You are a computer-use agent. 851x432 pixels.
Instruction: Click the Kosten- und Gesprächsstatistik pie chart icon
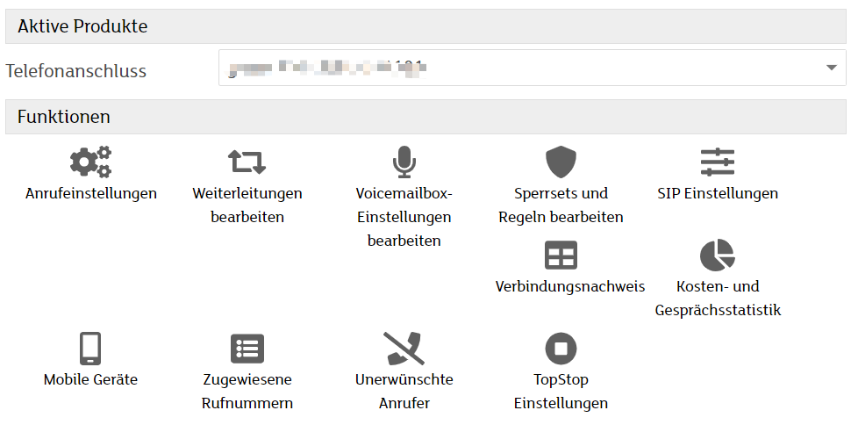pyautogui.click(x=717, y=256)
